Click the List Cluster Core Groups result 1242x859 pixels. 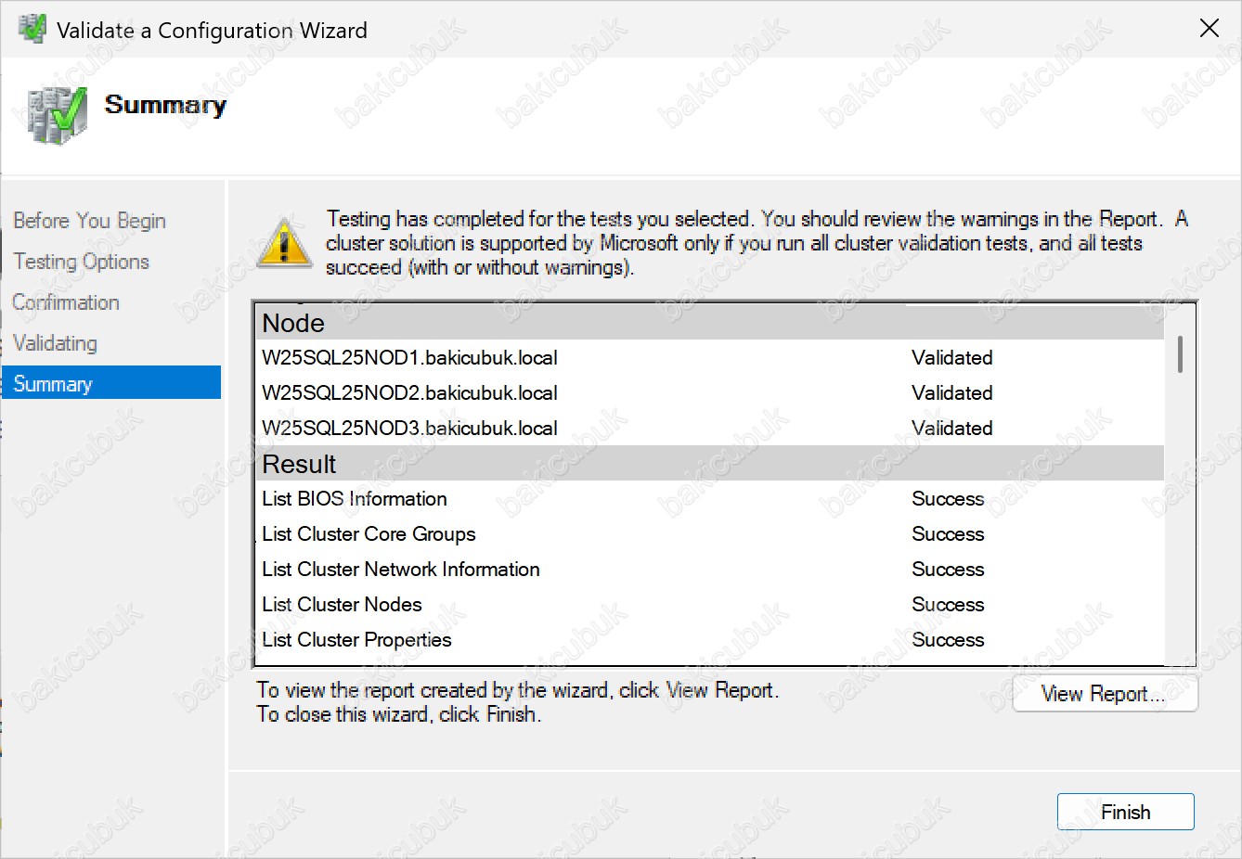369,534
